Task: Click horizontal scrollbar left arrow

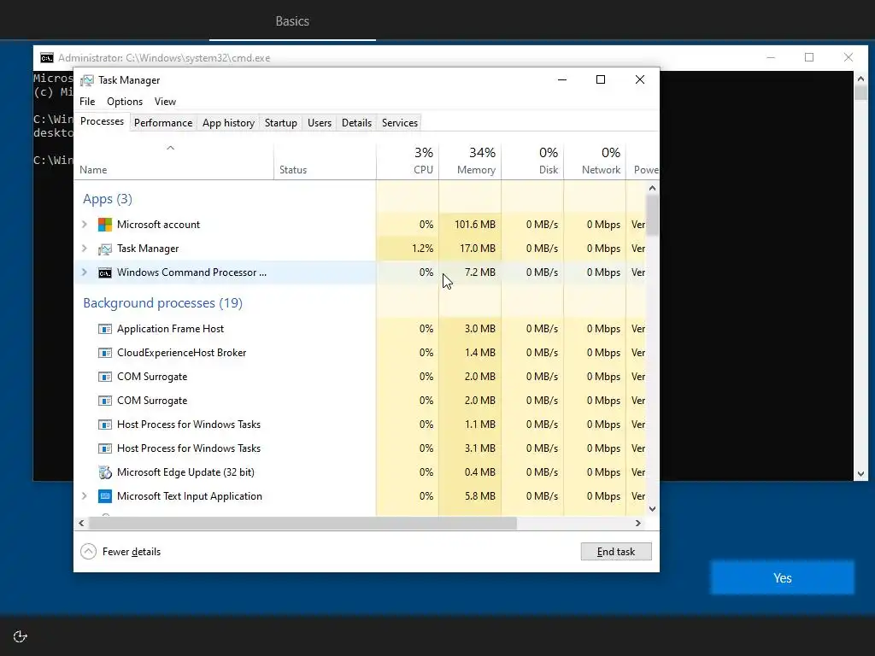Action: (81, 524)
